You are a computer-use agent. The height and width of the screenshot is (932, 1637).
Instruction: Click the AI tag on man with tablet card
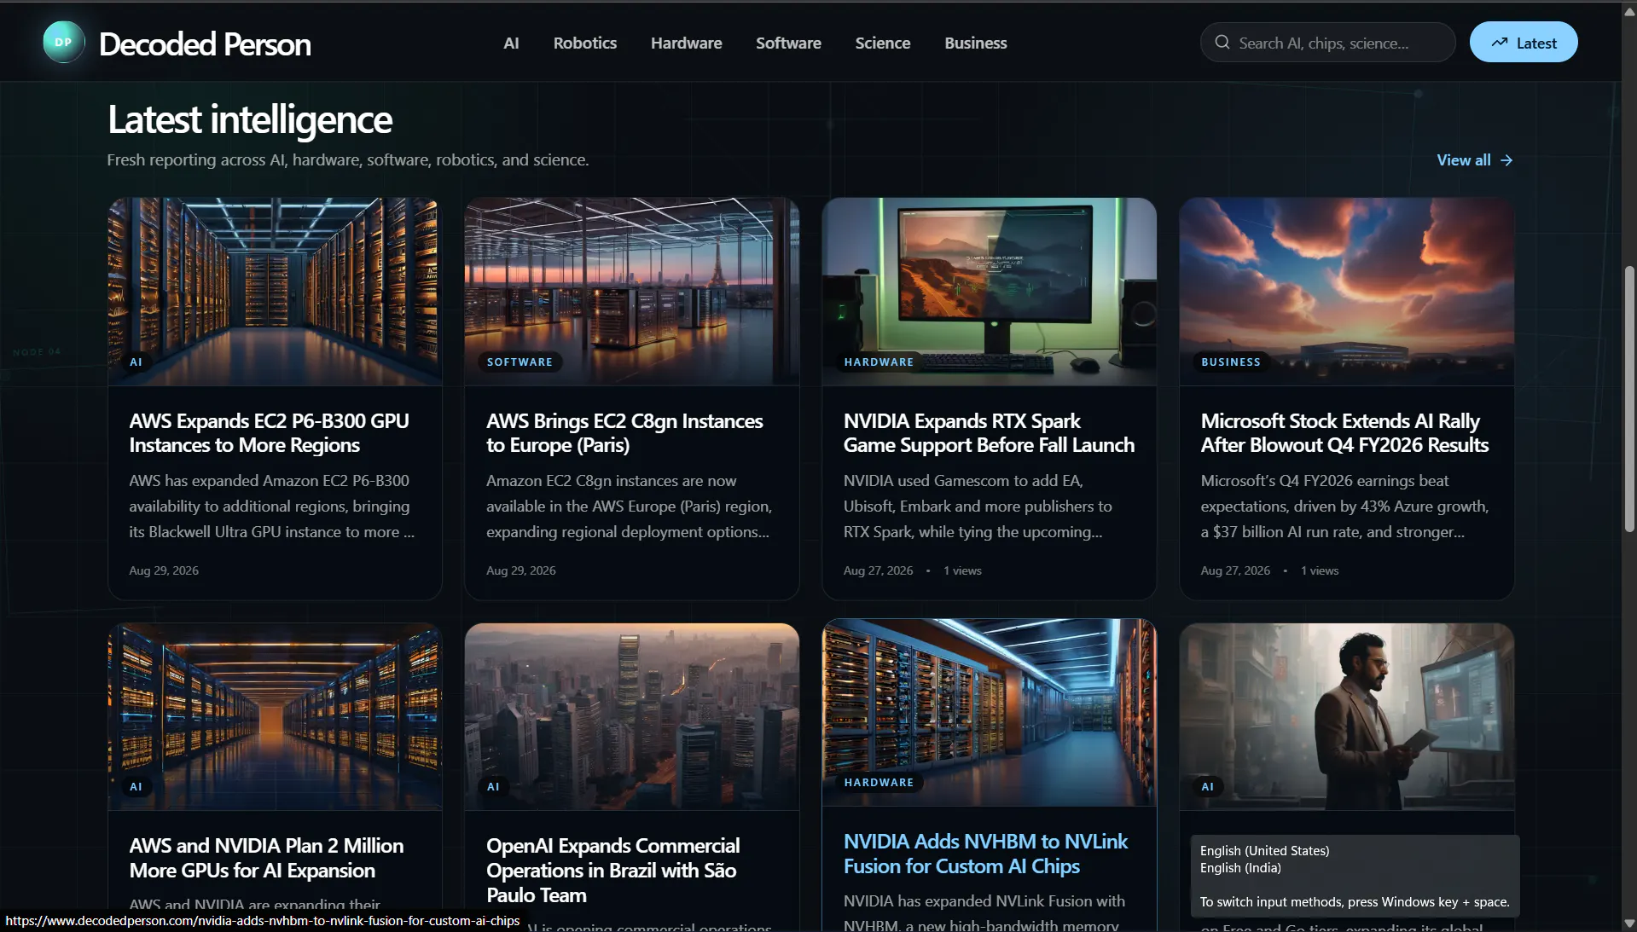point(1207,787)
